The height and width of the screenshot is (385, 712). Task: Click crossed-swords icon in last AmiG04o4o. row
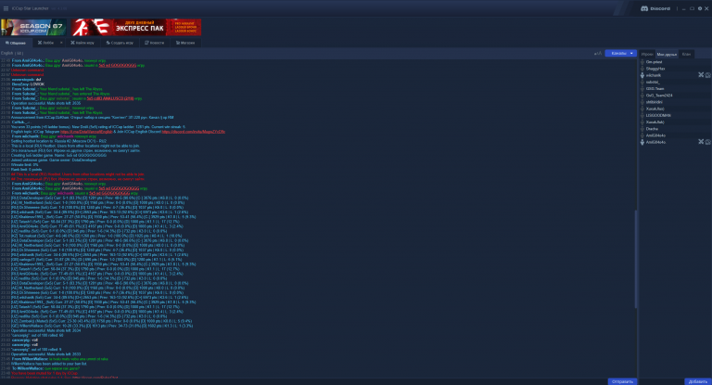pos(701,142)
